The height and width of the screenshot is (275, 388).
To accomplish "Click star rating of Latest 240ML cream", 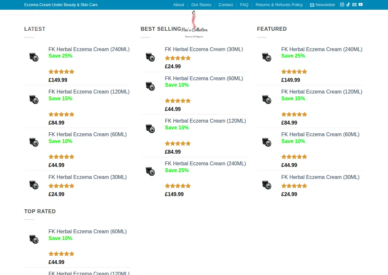I will [x=61, y=72].
